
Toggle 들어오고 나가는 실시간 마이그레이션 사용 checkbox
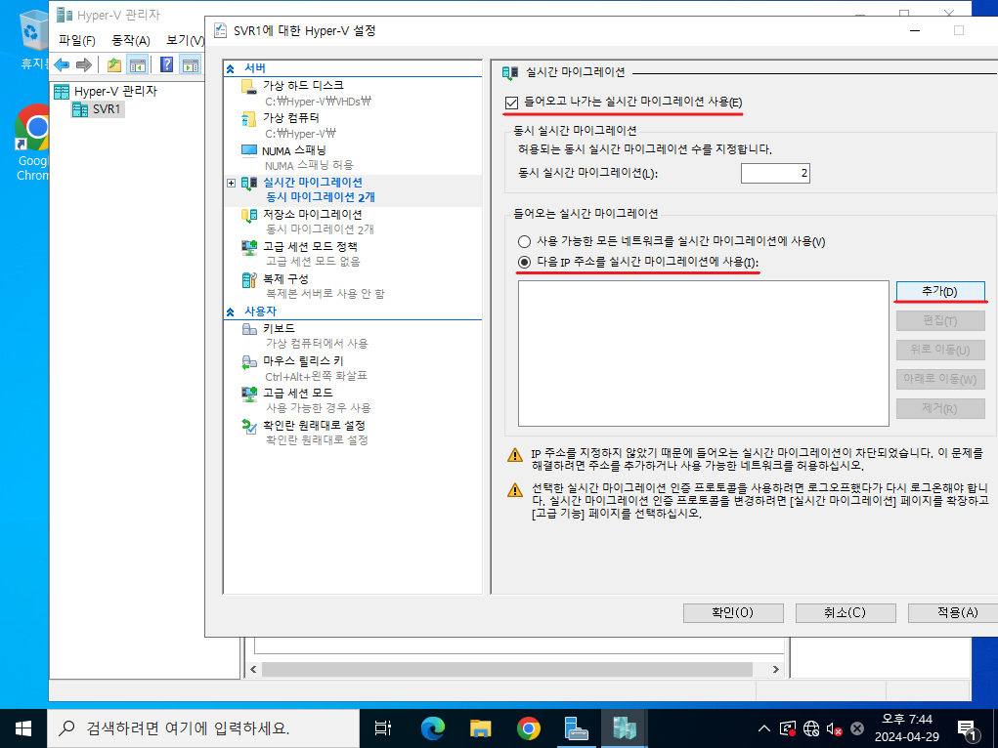[512, 103]
